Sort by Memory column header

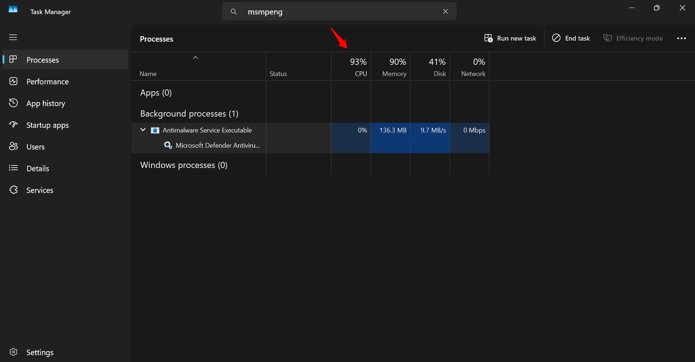[390, 67]
